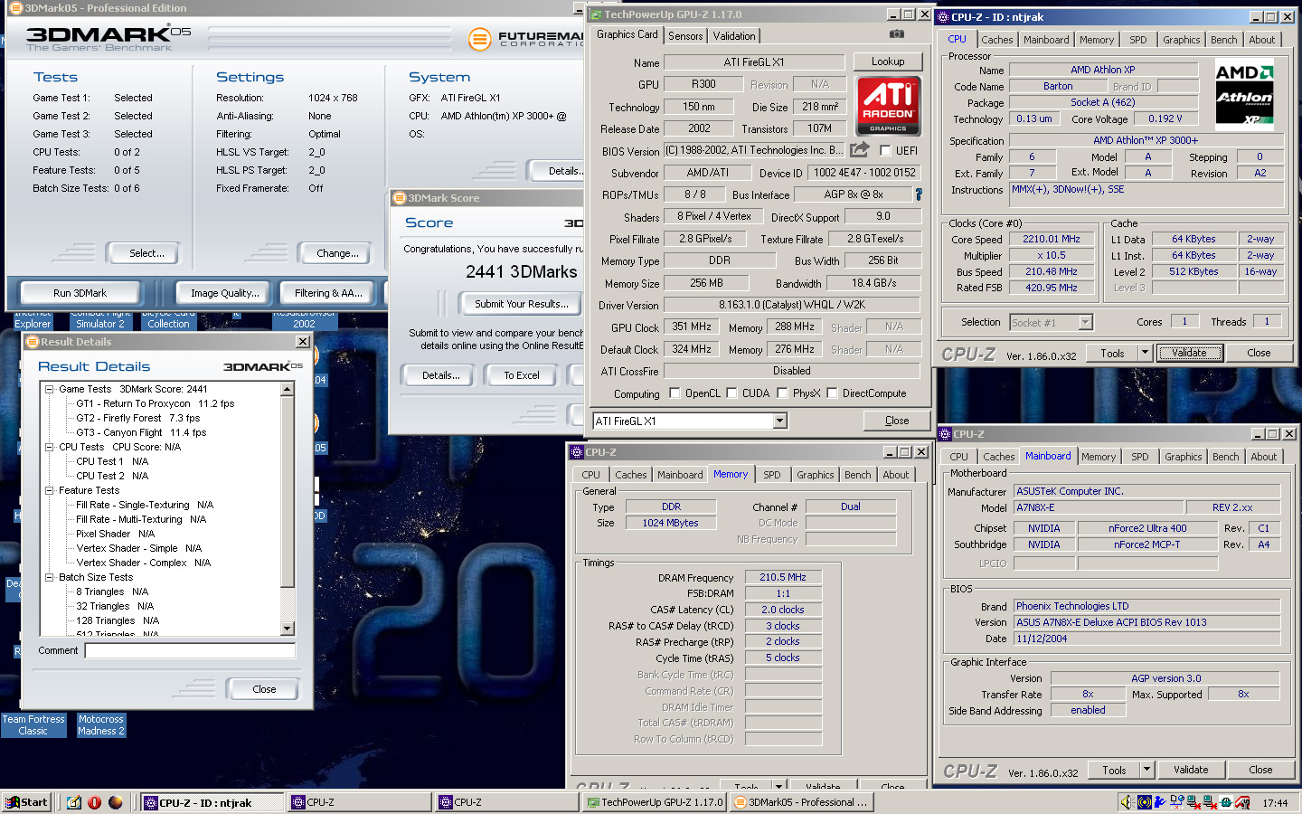This screenshot has height=814, width=1302.
Task: Collapse the Batch Size Tests tree node
Action: [50, 577]
